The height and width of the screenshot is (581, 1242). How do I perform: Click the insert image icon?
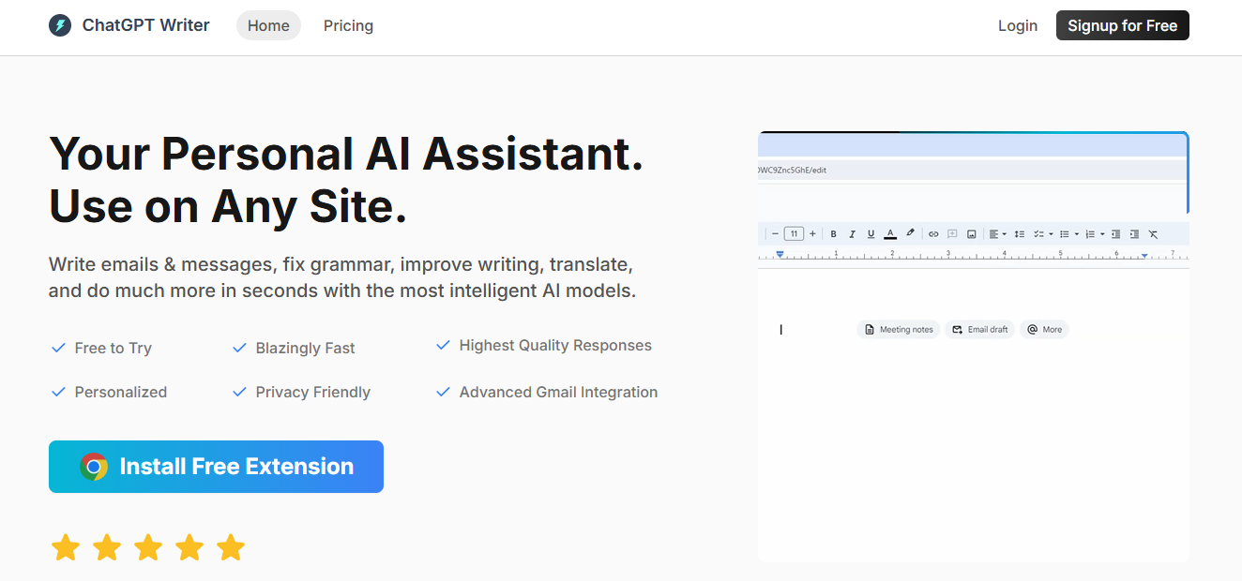972,234
